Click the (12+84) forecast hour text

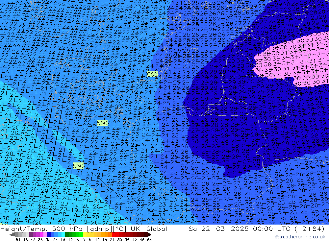(x=310, y=229)
